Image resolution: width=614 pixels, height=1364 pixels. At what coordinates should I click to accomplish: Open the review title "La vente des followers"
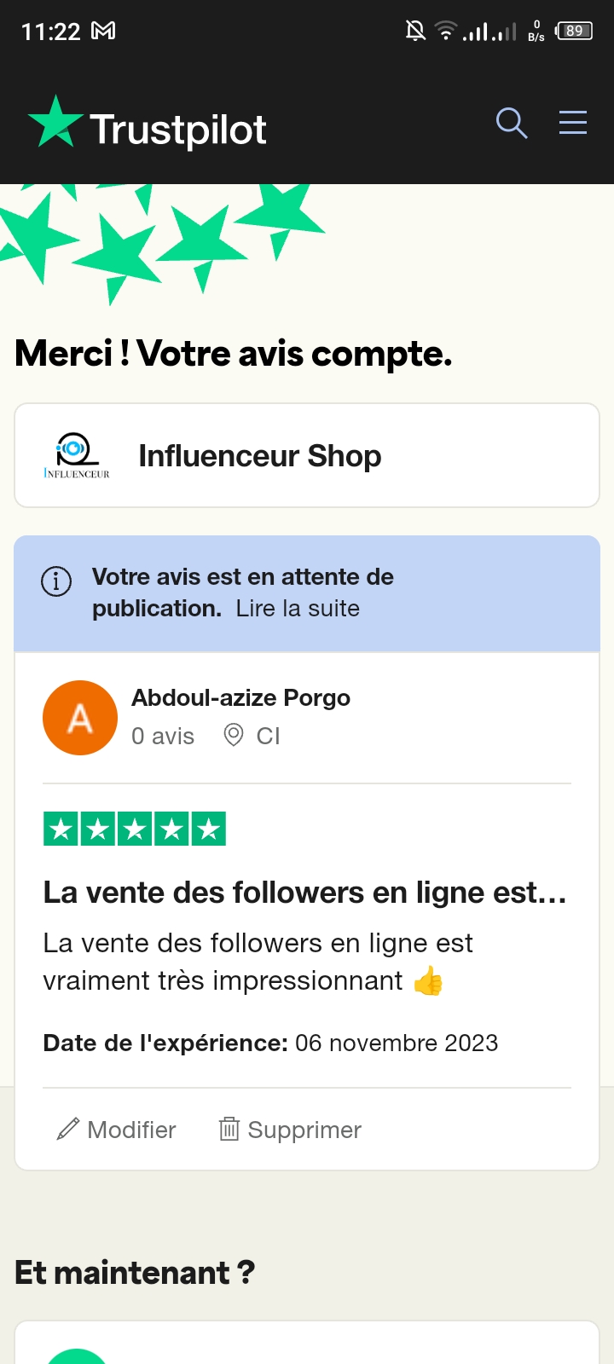[x=304, y=893]
